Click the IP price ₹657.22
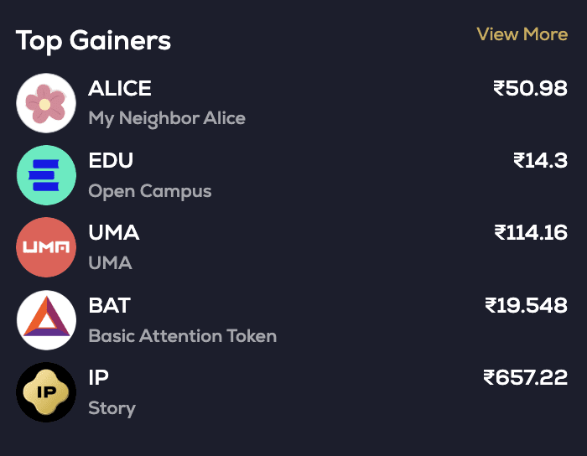Image resolution: width=587 pixels, height=456 pixels. tap(525, 377)
